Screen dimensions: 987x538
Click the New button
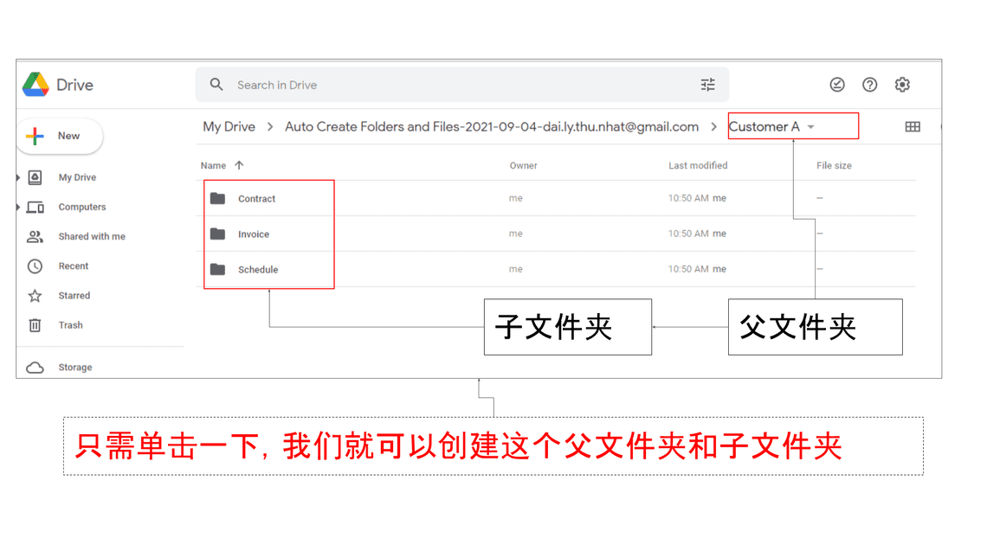point(60,136)
